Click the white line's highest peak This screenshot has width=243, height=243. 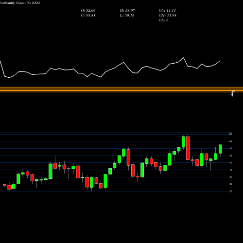click(x=183, y=57)
